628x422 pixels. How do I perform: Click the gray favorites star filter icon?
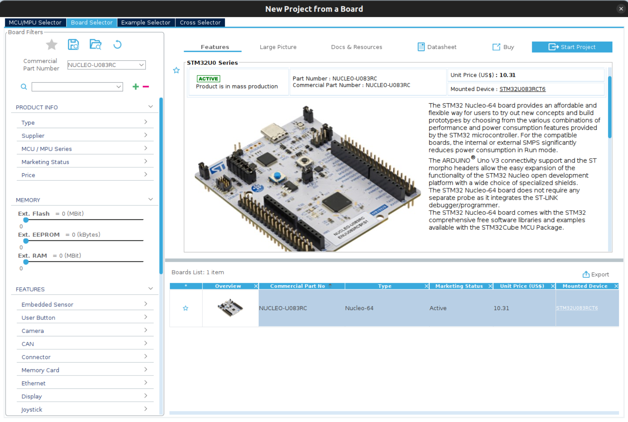point(52,44)
